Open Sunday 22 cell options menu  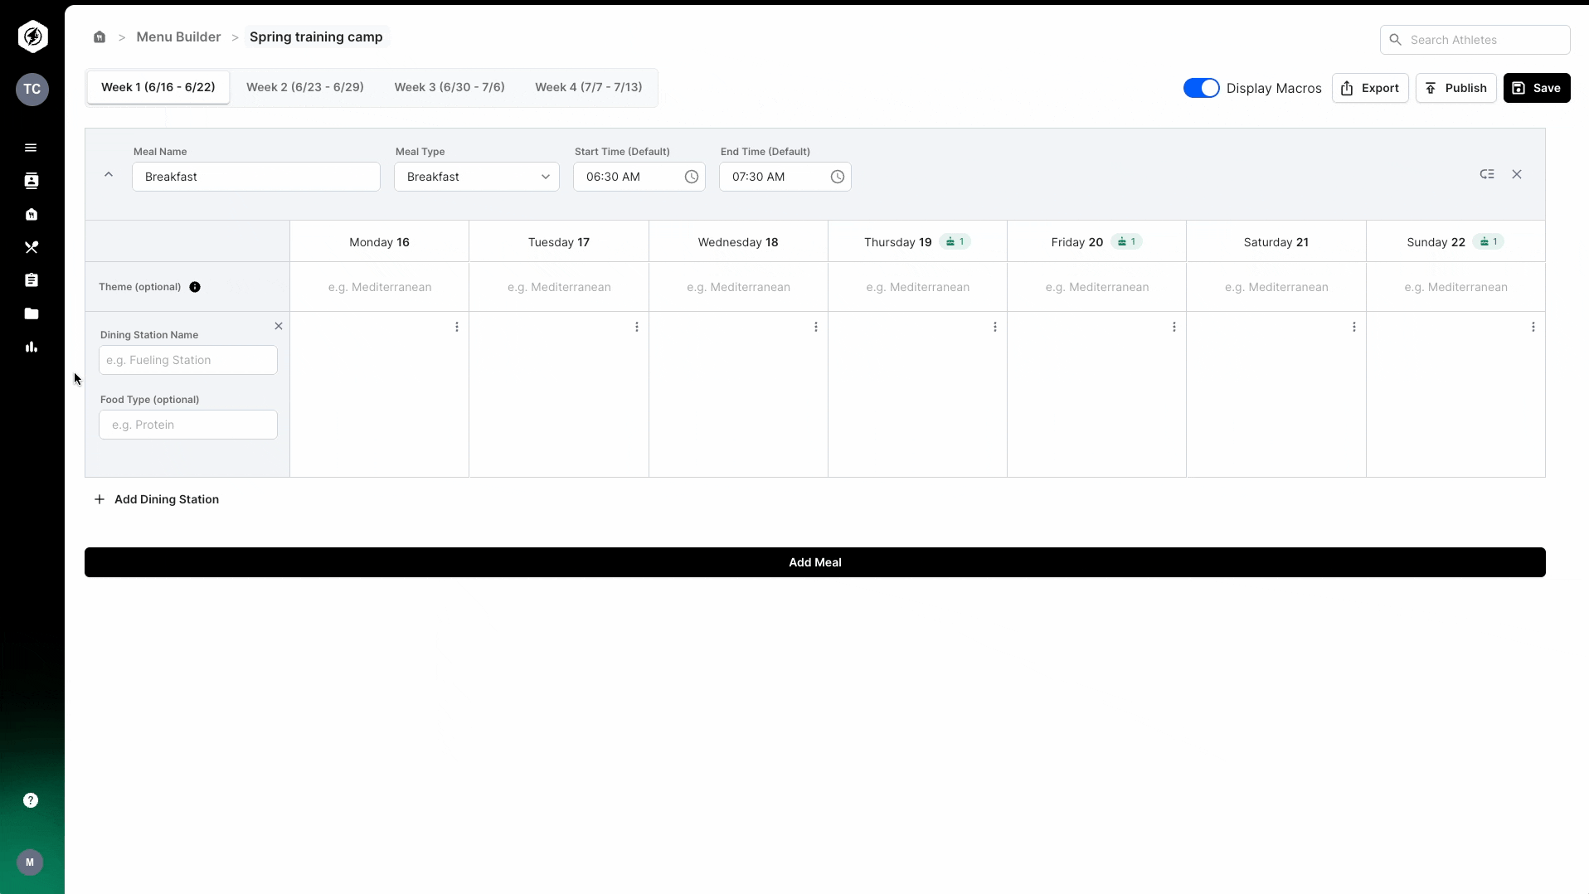(1533, 327)
